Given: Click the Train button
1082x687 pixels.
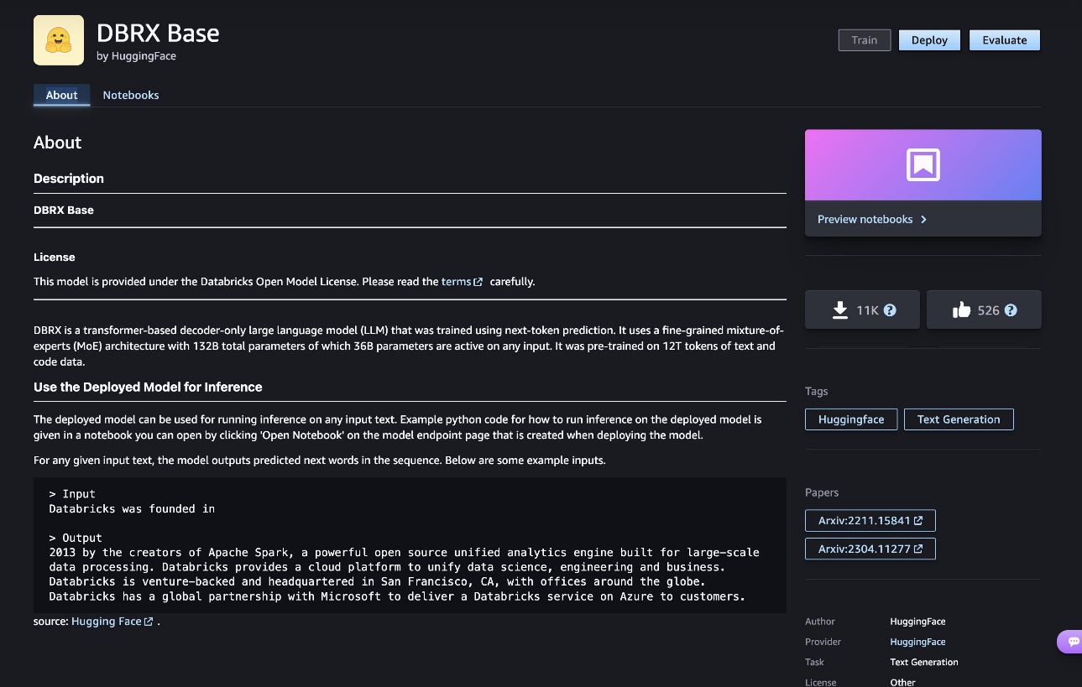Looking at the screenshot, I should click(x=865, y=40).
